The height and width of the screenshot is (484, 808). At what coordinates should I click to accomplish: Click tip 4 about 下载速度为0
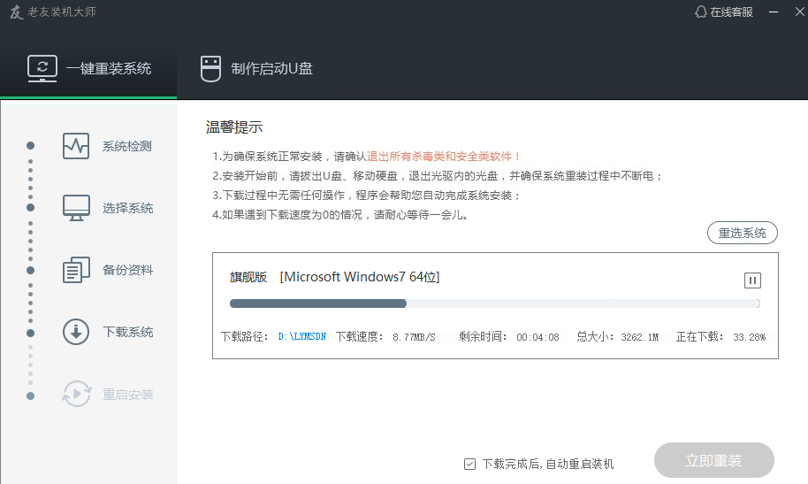click(x=340, y=215)
